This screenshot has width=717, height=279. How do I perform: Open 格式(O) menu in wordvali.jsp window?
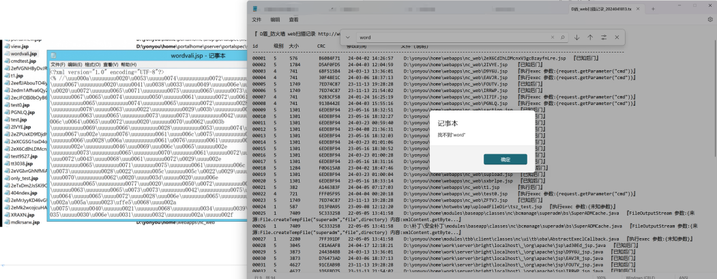click(93, 63)
